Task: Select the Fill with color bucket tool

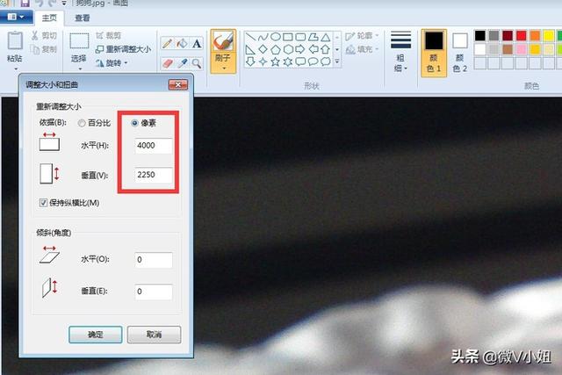Action: (x=182, y=43)
